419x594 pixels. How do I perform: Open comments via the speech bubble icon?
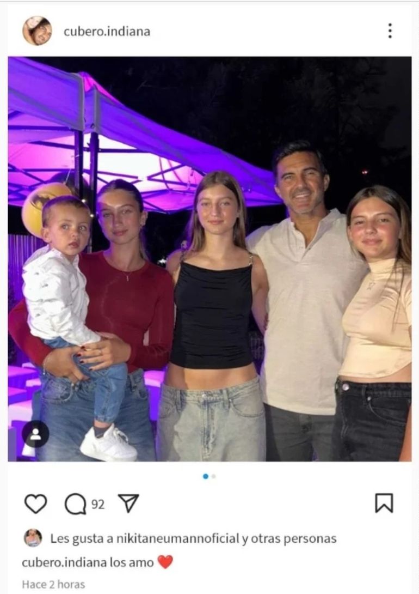coord(76,505)
